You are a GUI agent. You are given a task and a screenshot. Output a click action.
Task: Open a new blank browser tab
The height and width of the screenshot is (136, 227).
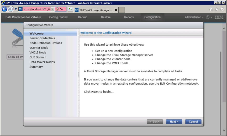pos(122,10)
